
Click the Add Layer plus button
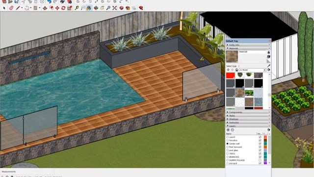click(228, 130)
